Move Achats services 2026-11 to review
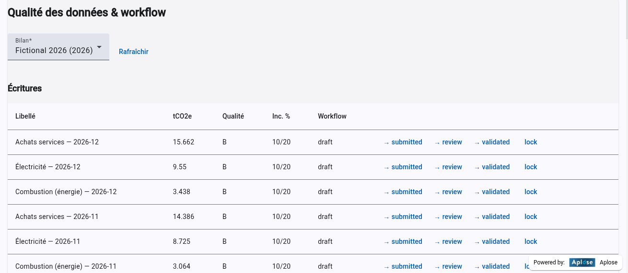The image size is (628, 273). pyautogui.click(x=448, y=217)
